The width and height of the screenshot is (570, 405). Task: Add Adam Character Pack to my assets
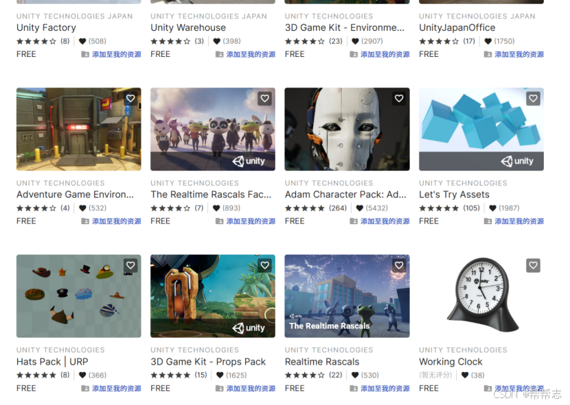(380, 221)
